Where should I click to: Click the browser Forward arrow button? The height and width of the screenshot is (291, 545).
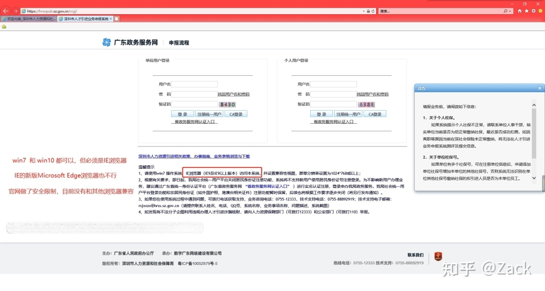pos(15,11)
